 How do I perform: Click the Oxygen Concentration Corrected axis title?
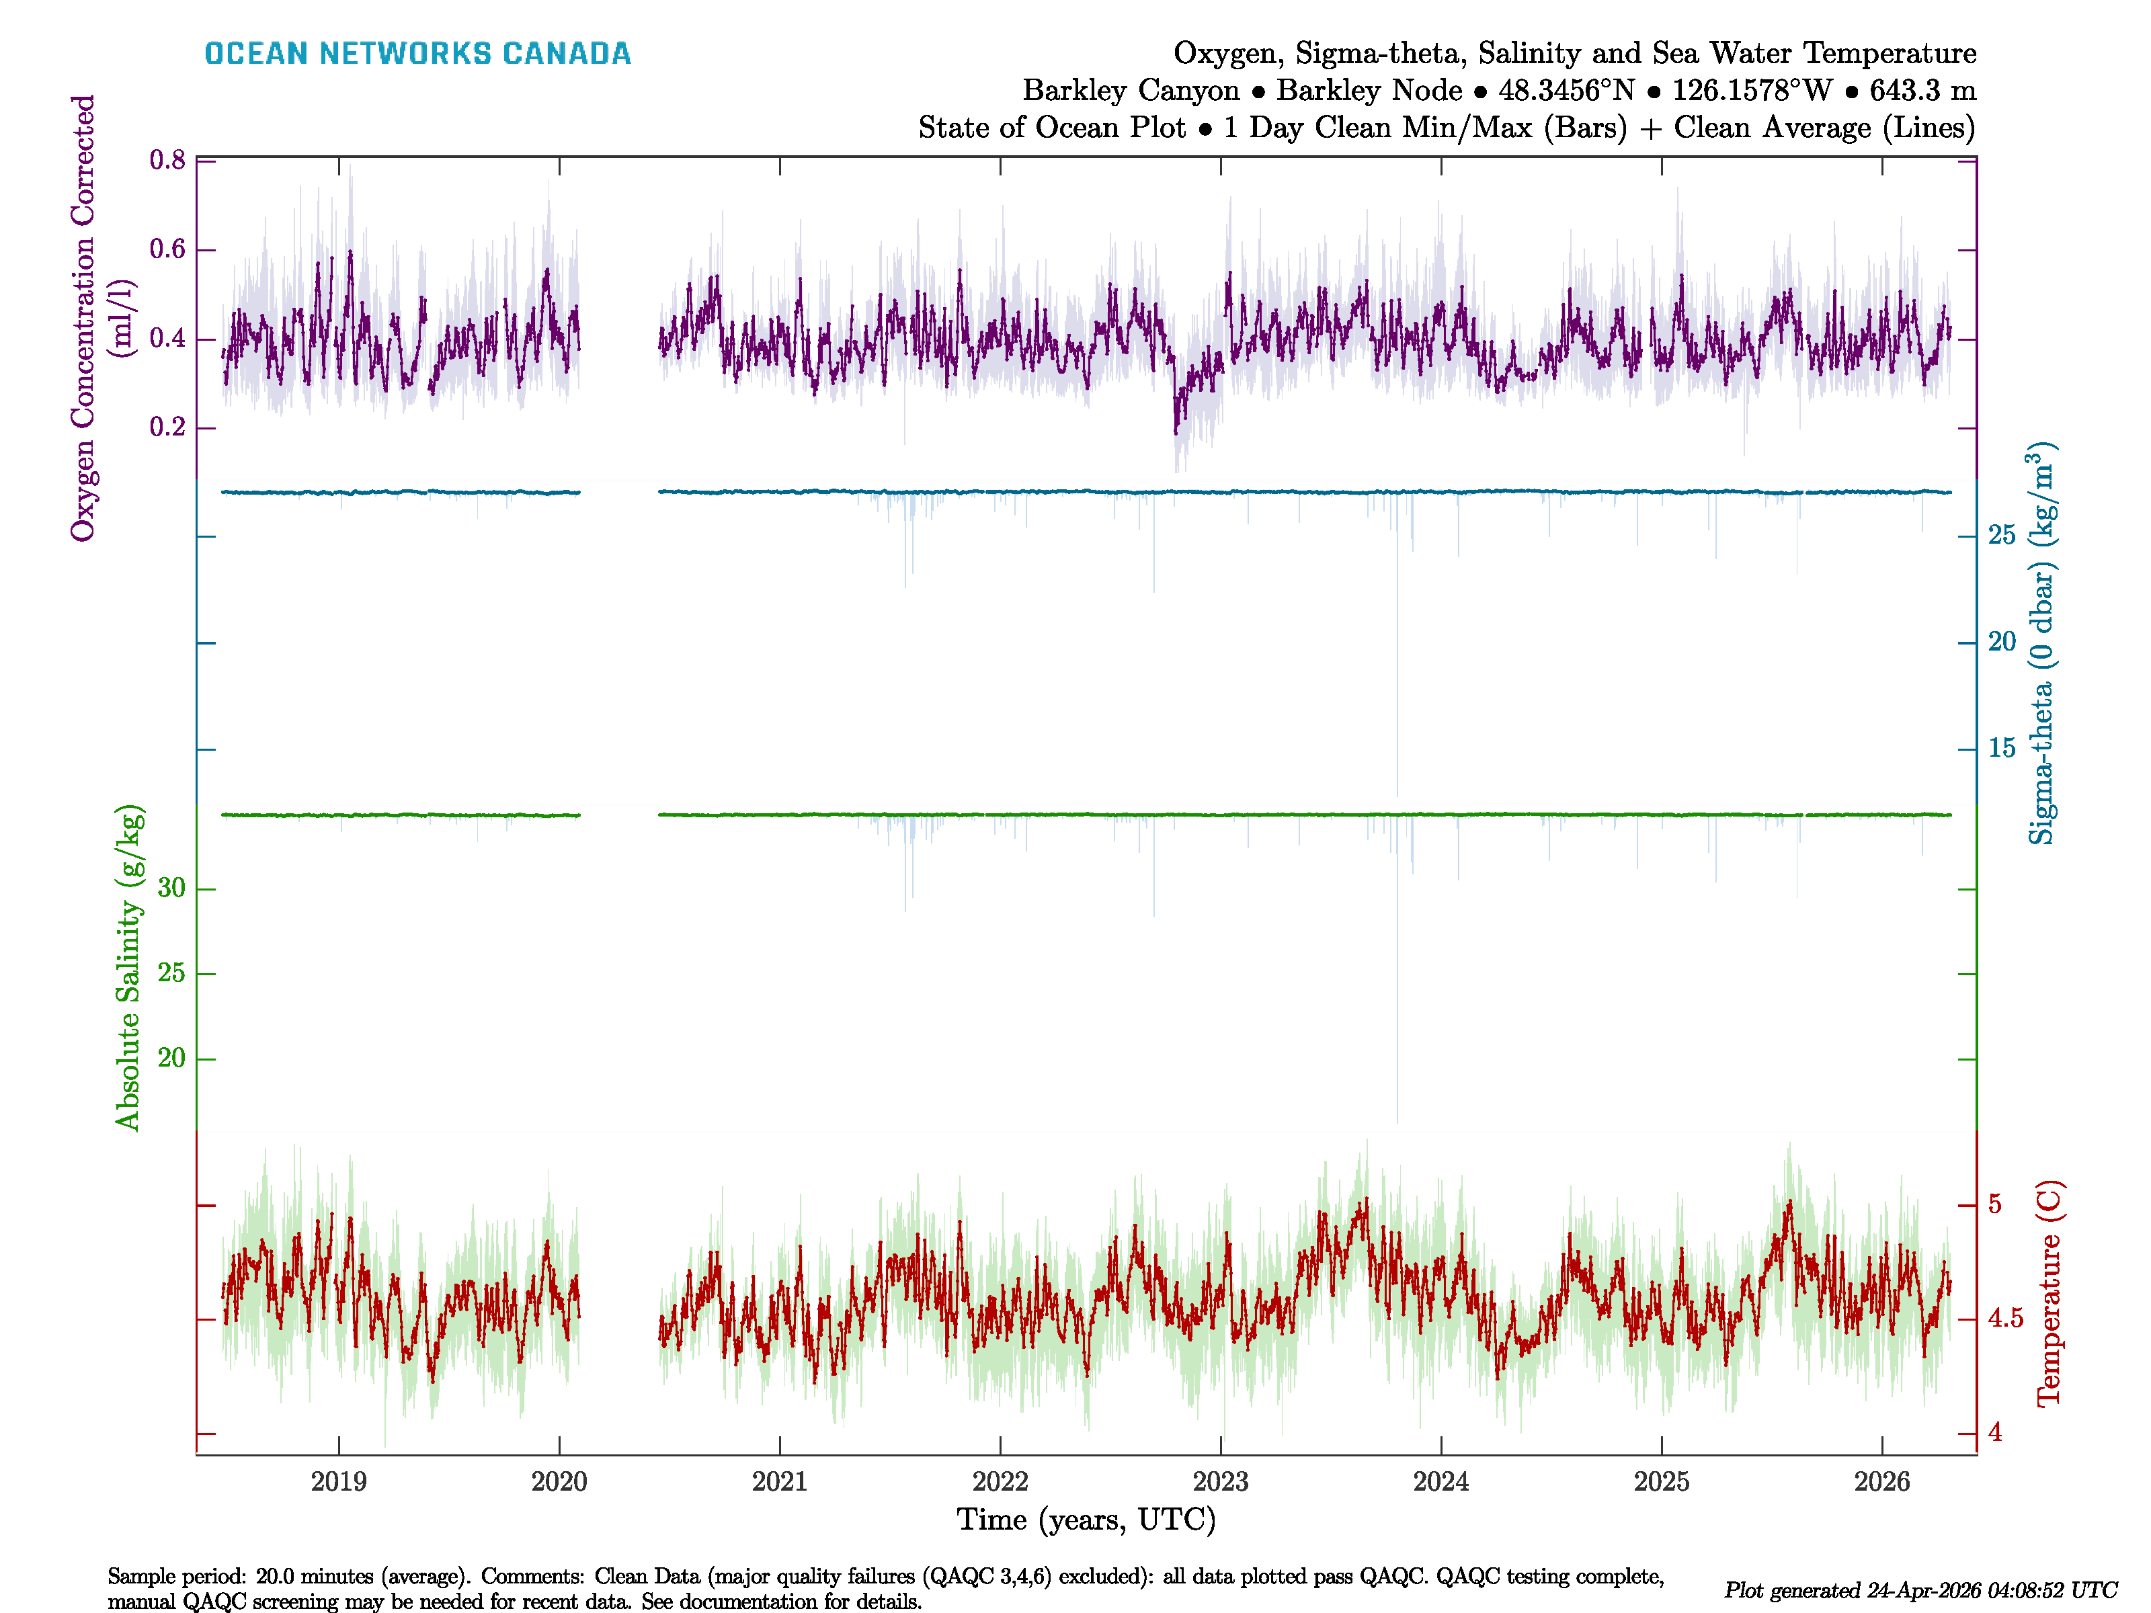pos(83,318)
